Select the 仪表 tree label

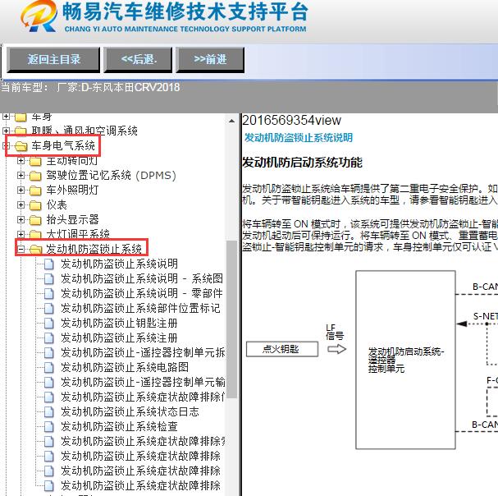pos(57,204)
